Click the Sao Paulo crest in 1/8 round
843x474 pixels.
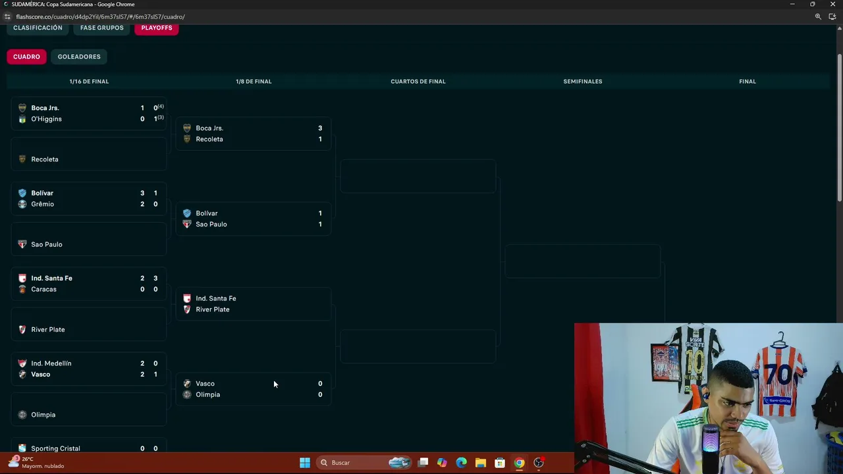pos(187,224)
